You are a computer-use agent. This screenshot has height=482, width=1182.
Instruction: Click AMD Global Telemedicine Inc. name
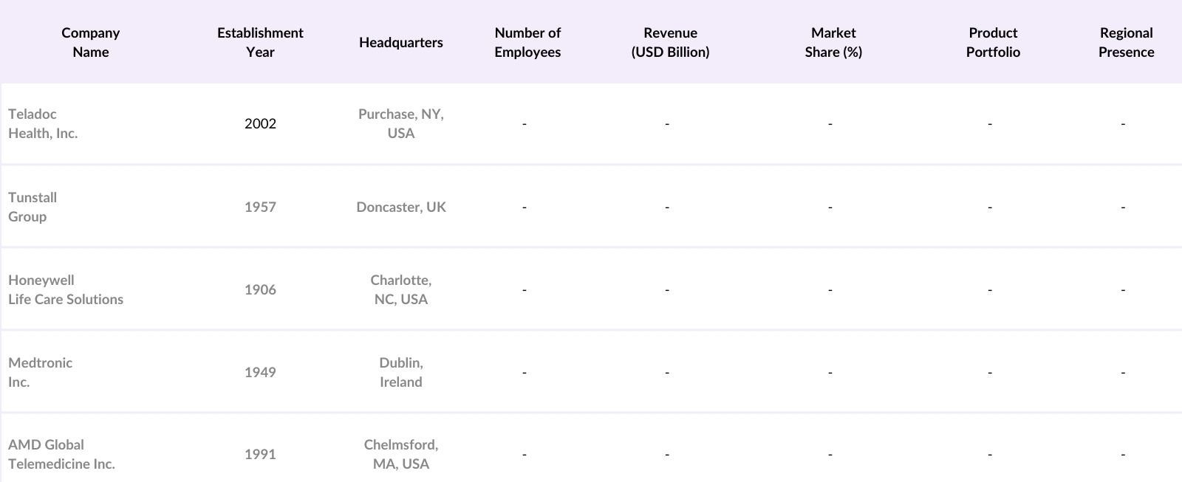click(x=61, y=454)
